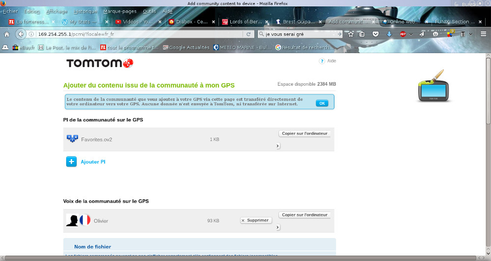The height and width of the screenshot is (261, 491).
Task: Open site information icon in address bar
Action: click(x=31, y=34)
